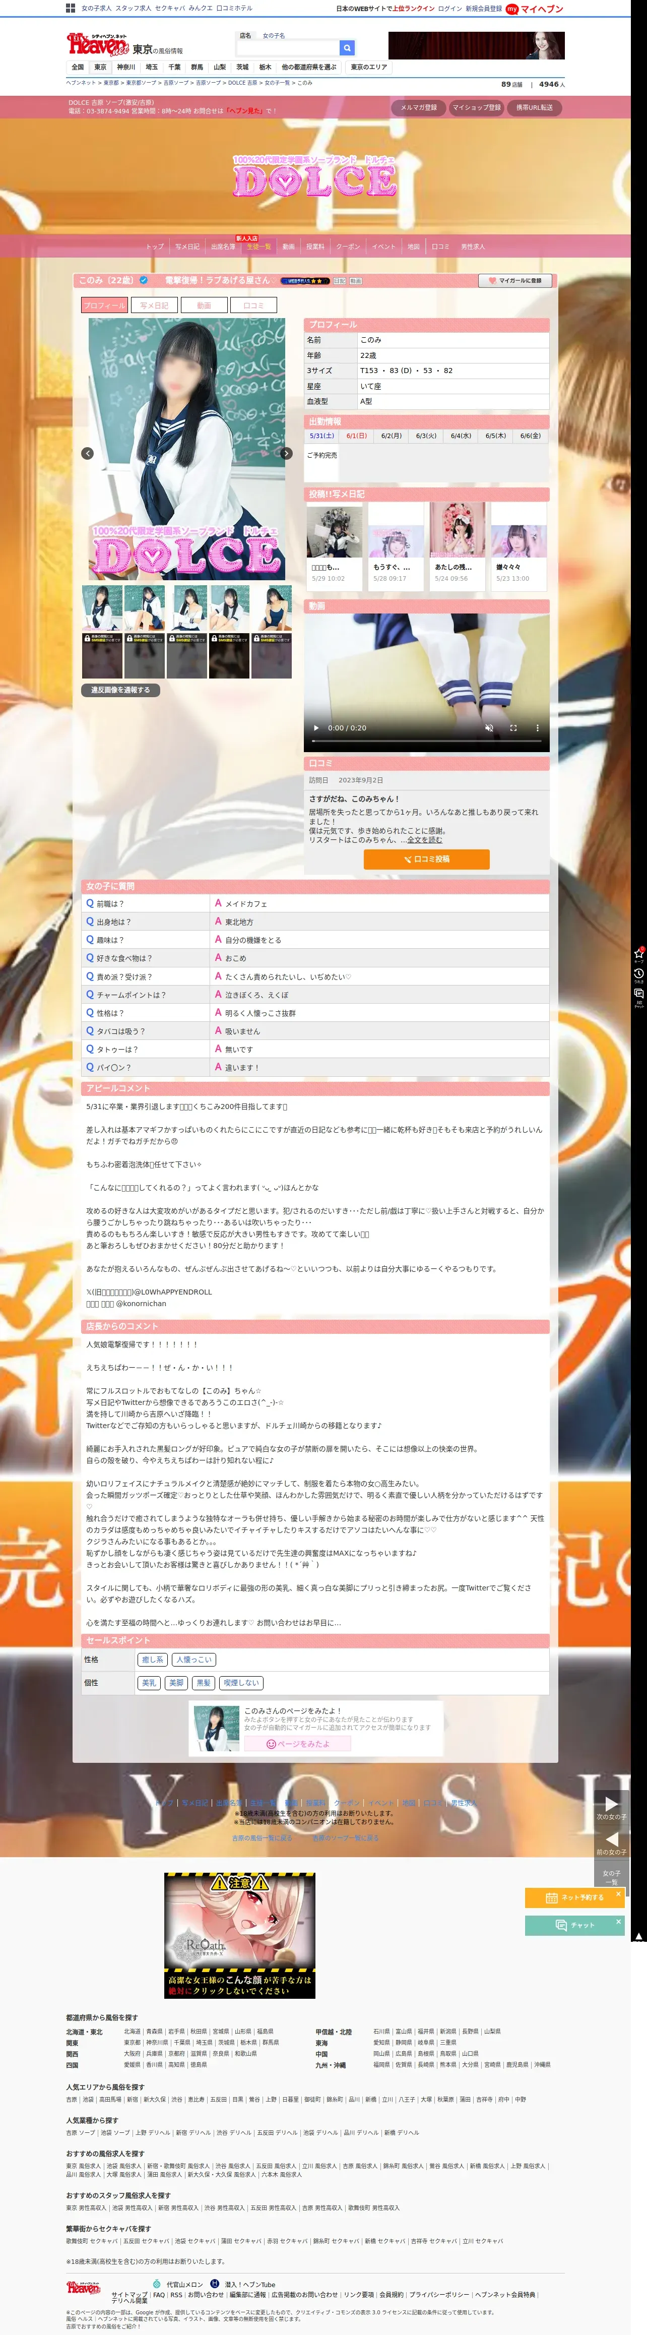Click the WEB予約 star rating badge
Image resolution: width=647 pixels, height=2335 pixels.
(x=305, y=281)
